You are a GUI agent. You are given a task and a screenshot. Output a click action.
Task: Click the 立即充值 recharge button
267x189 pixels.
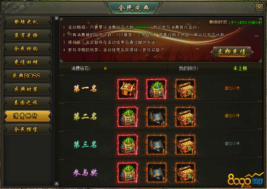(x=232, y=52)
